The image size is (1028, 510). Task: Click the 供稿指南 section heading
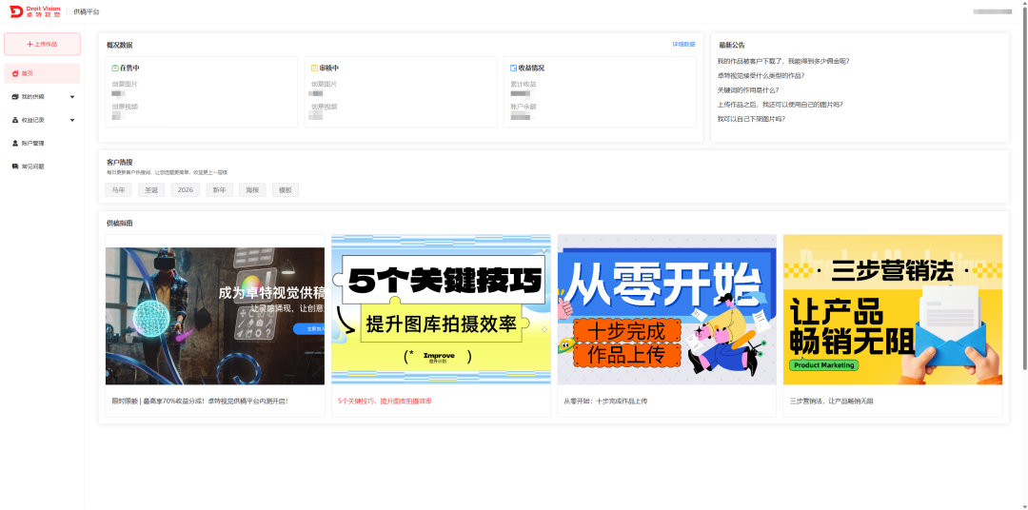pos(119,223)
